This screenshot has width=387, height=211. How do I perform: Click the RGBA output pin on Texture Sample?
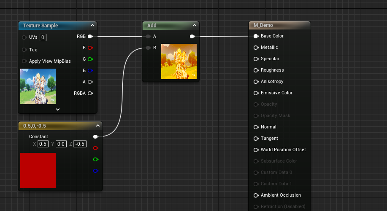click(x=90, y=93)
